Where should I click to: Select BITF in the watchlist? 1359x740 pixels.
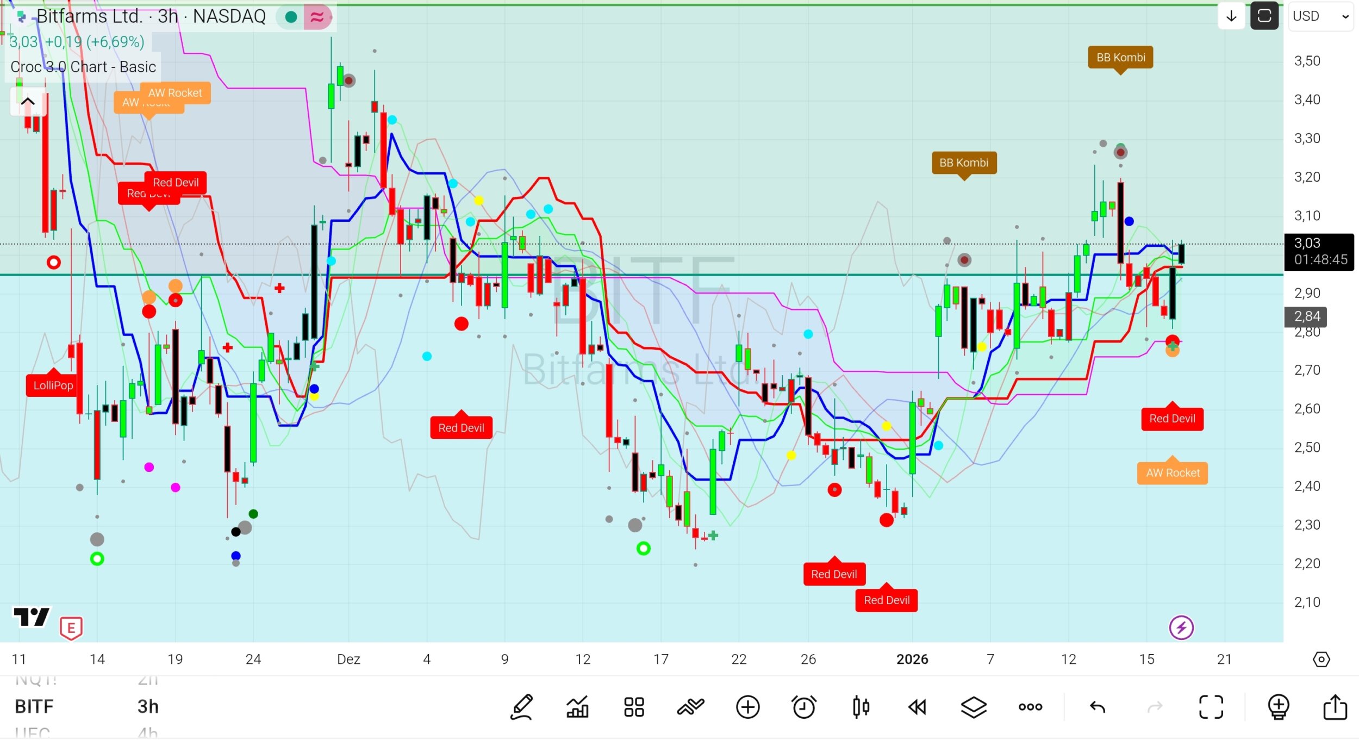[34, 706]
